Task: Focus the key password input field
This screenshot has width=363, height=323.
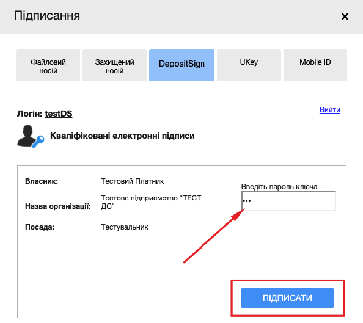Action: tap(288, 201)
